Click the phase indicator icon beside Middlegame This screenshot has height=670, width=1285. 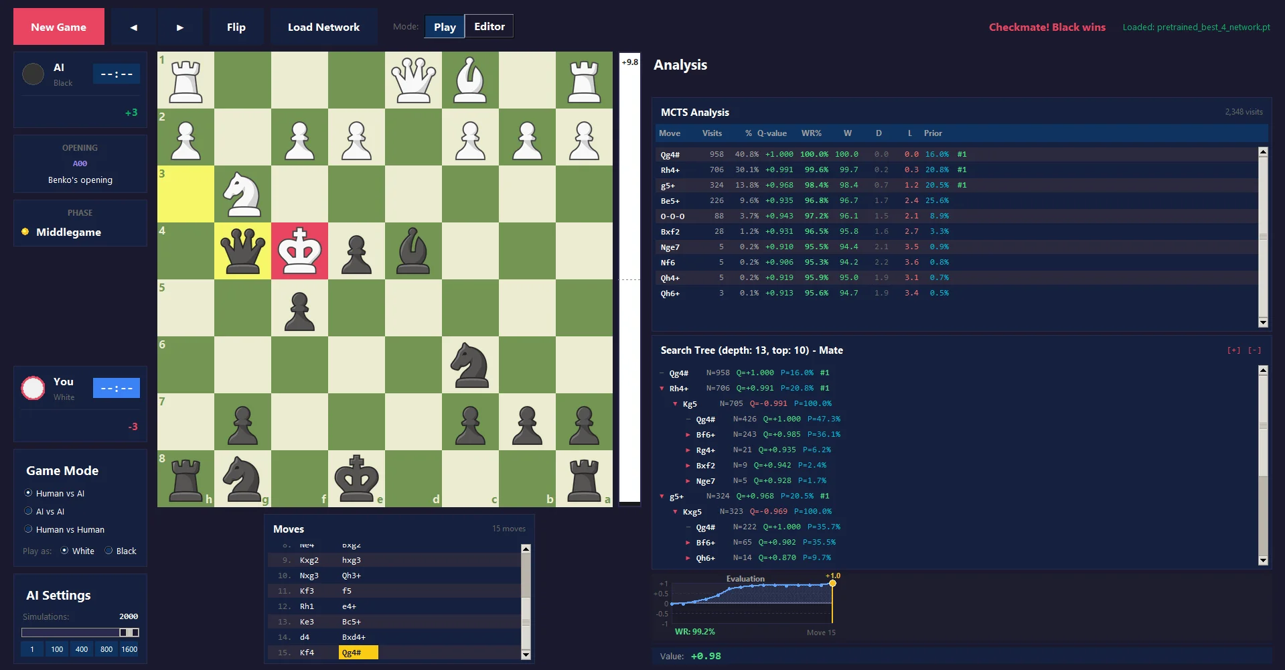pos(25,232)
